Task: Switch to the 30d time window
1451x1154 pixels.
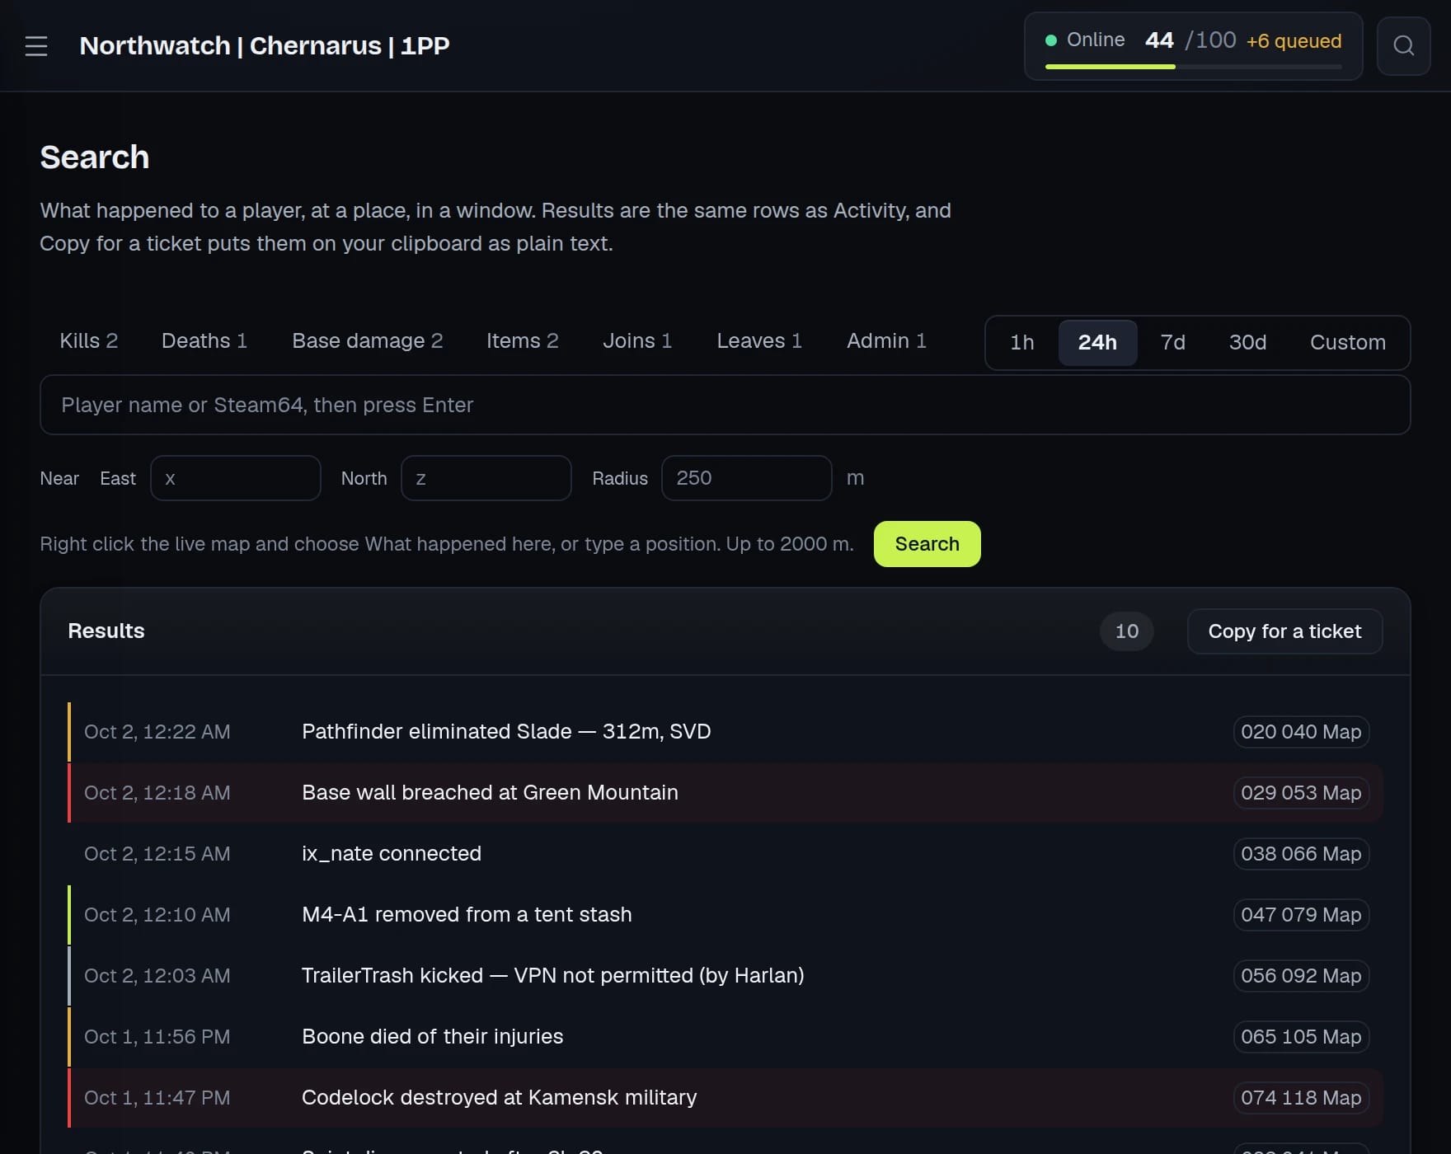Action: tap(1247, 343)
